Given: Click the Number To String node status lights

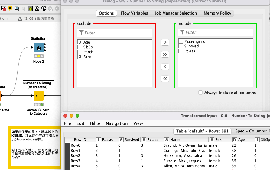Looking at the screenshot, I should tap(39, 105).
